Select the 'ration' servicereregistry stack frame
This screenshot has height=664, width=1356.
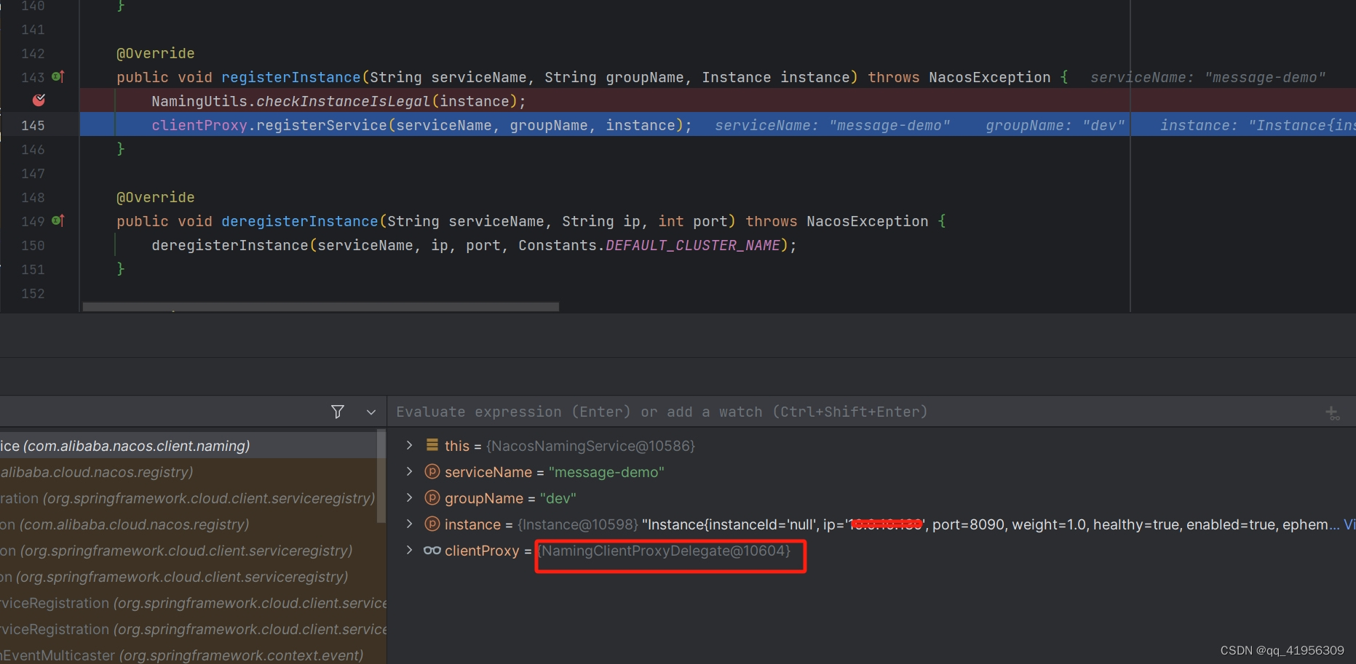click(x=189, y=498)
